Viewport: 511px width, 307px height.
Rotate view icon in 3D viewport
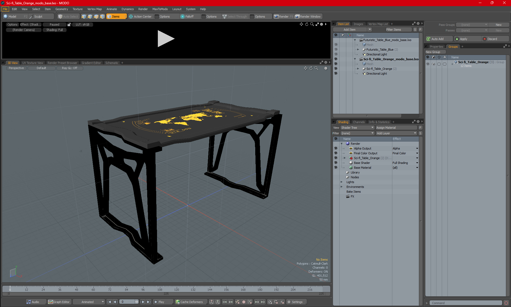pyautogui.click(x=311, y=68)
